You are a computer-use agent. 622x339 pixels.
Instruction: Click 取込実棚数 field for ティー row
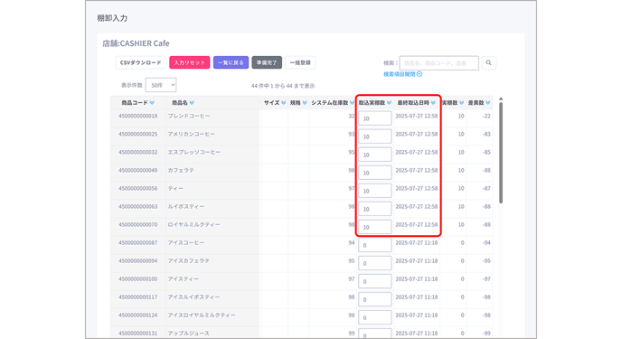(x=375, y=191)
